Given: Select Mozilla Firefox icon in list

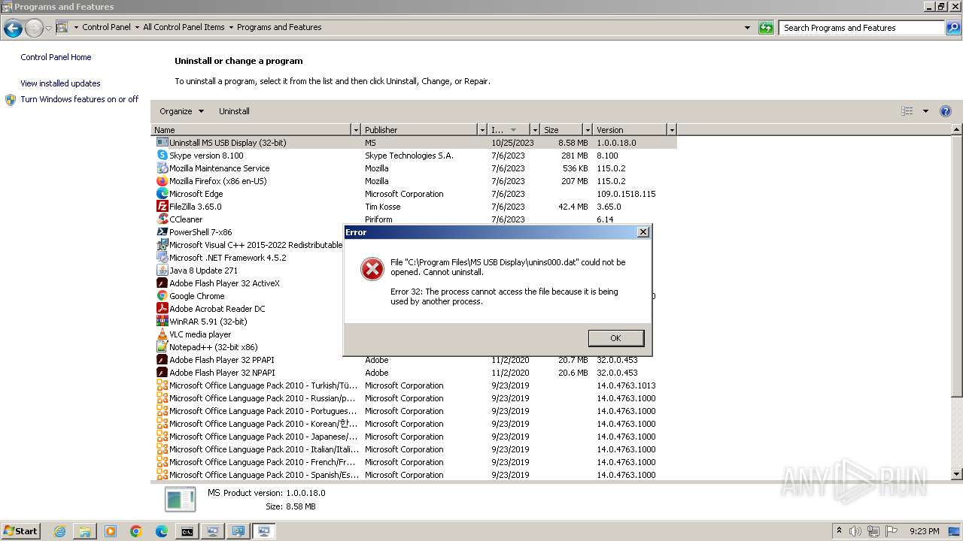Looking at the screenshot, I should [162, 181].
